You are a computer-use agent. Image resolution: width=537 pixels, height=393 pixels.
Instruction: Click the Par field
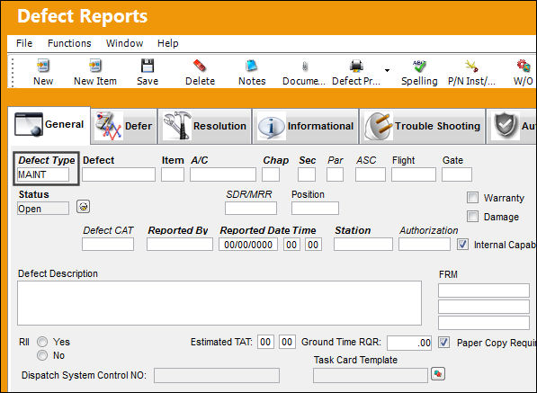pos(335,174)
